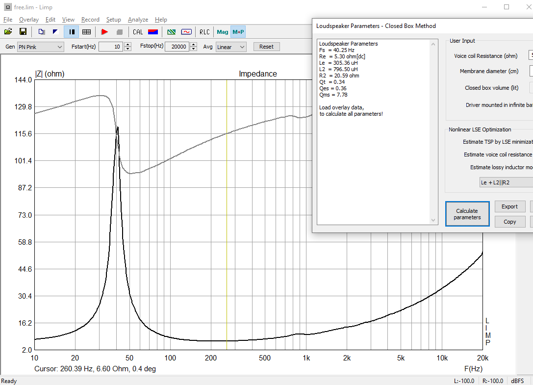533x385 pixels.
Task: Click the '|Z| (ohm)' axis label
Action: point(50,74)
